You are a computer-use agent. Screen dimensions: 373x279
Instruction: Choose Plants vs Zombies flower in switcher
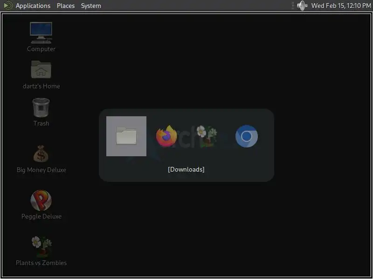(207, 136)
